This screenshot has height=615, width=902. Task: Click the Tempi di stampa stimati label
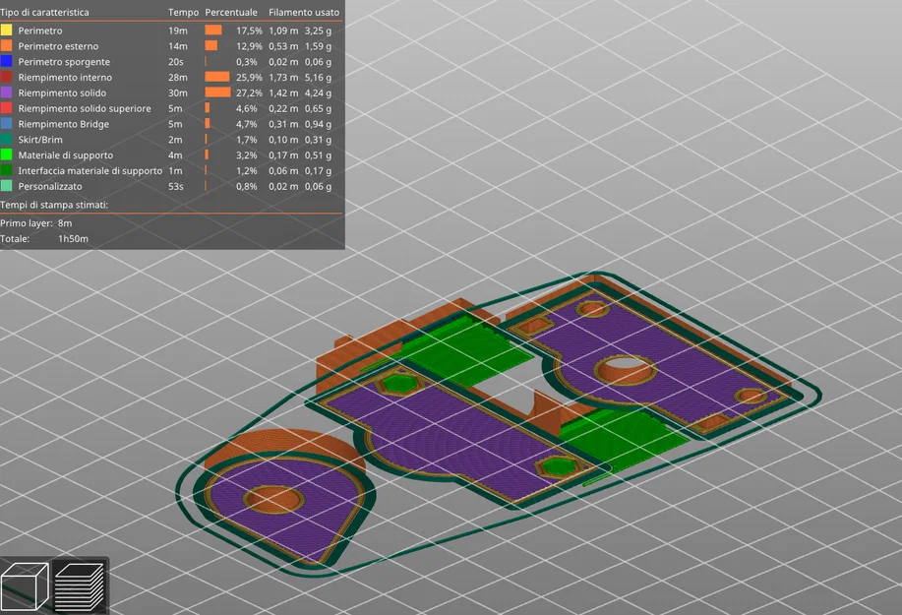click(x=54, y=205)
